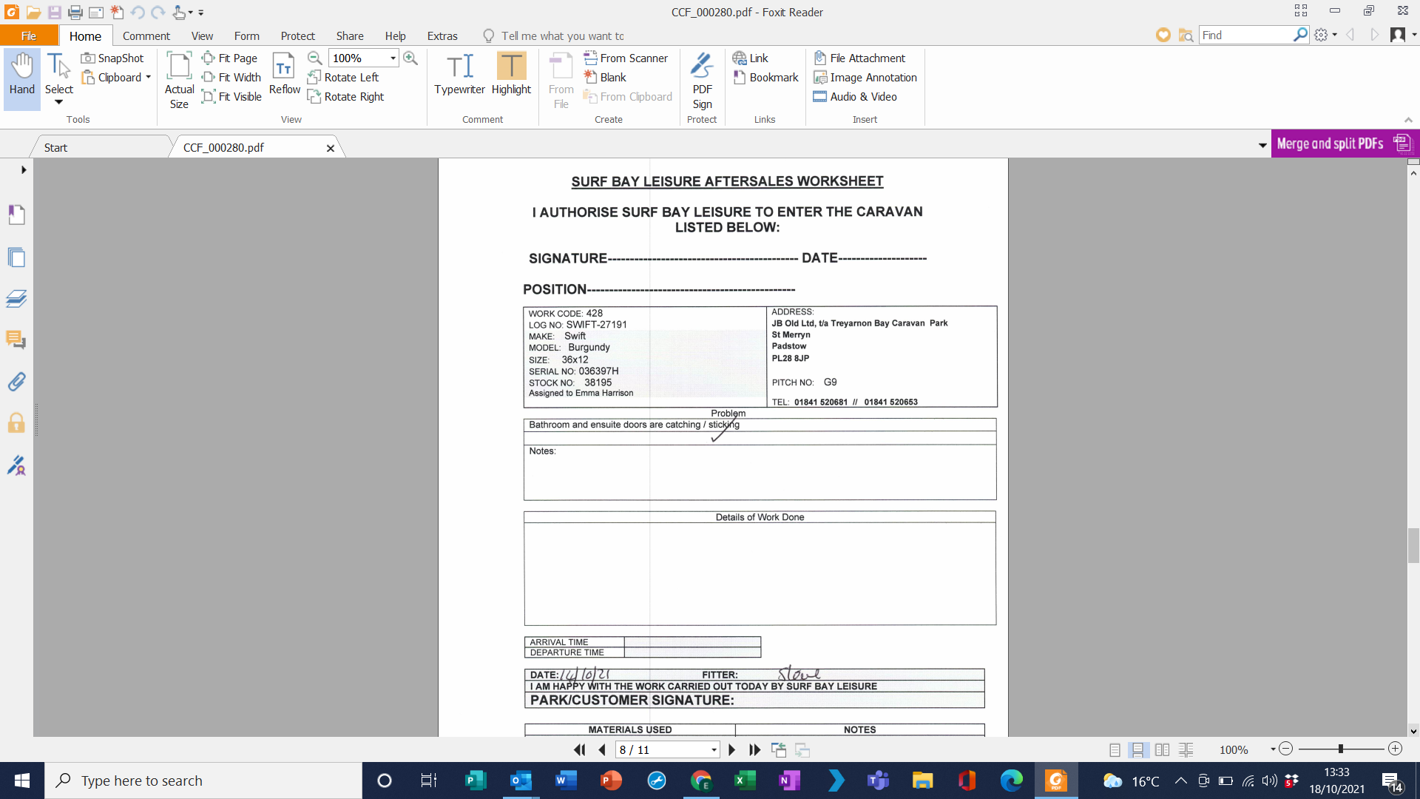This screenshot has height=799, width=1420.
Task: Enable single page view mode
Action: [1115, 750]
